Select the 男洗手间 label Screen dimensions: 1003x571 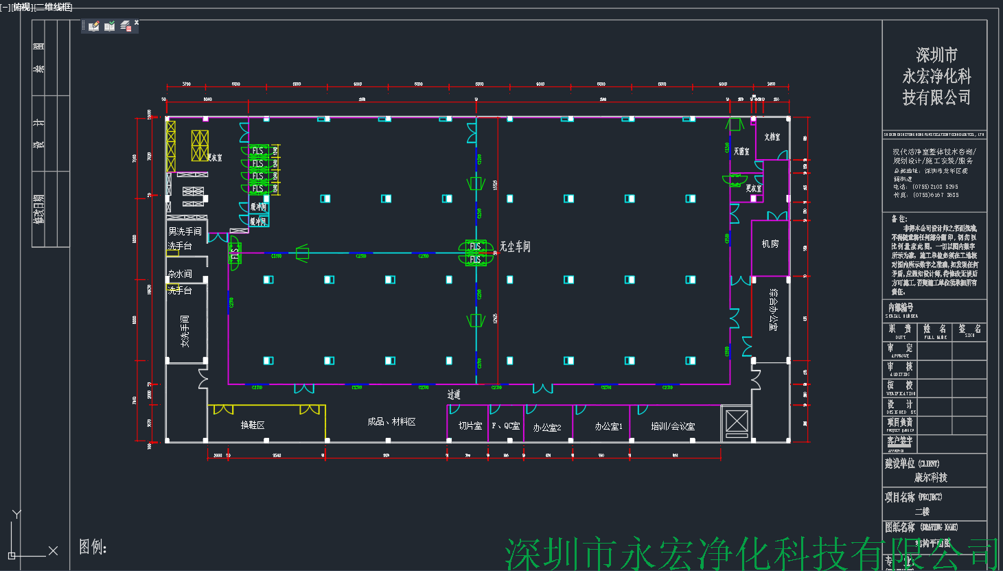(x=185, y=232)
